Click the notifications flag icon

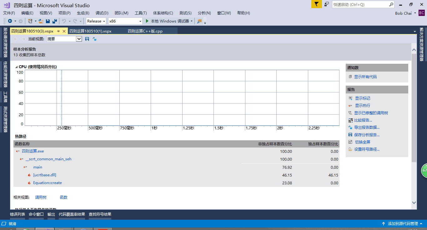(x=316, y=4)
